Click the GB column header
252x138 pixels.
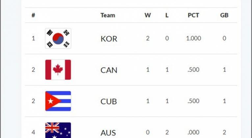tap(224, 15)
